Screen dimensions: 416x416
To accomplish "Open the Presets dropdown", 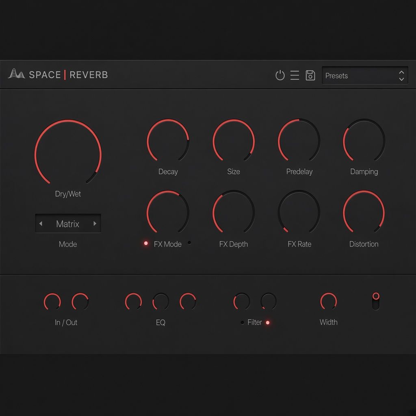I will pyautogui.click(x=365, y=76).
